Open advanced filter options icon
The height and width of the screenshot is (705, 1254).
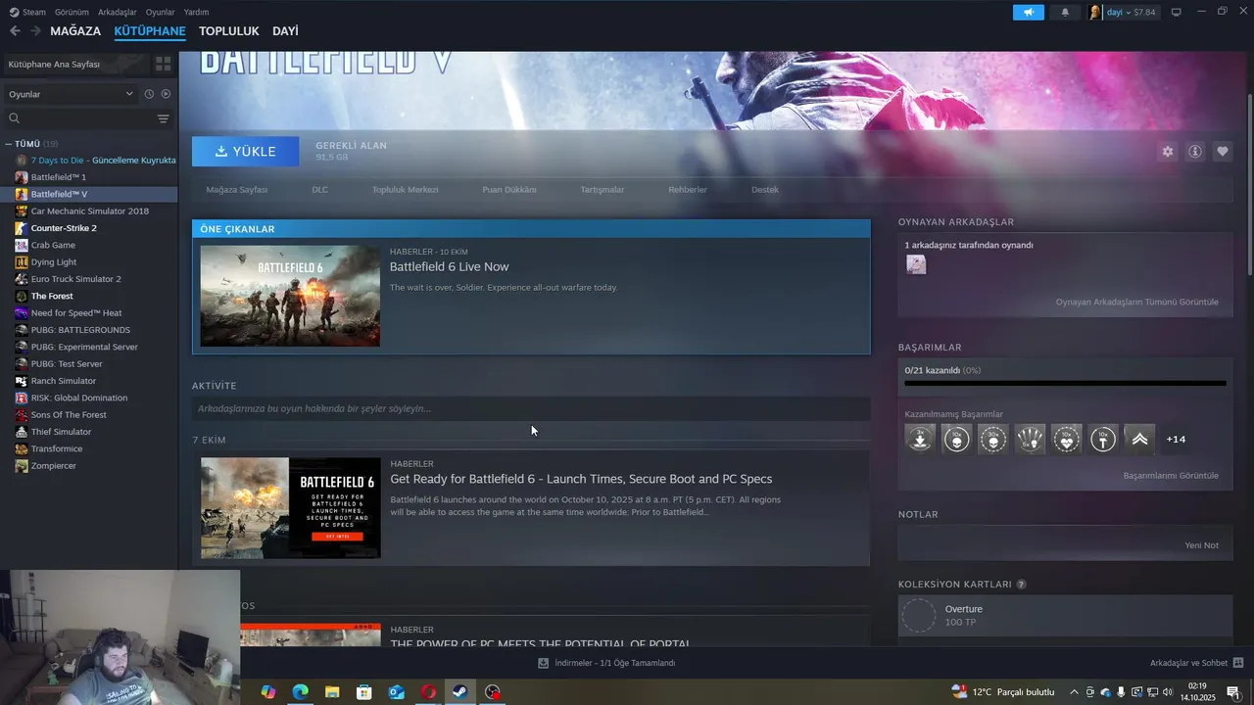point(163,118)
